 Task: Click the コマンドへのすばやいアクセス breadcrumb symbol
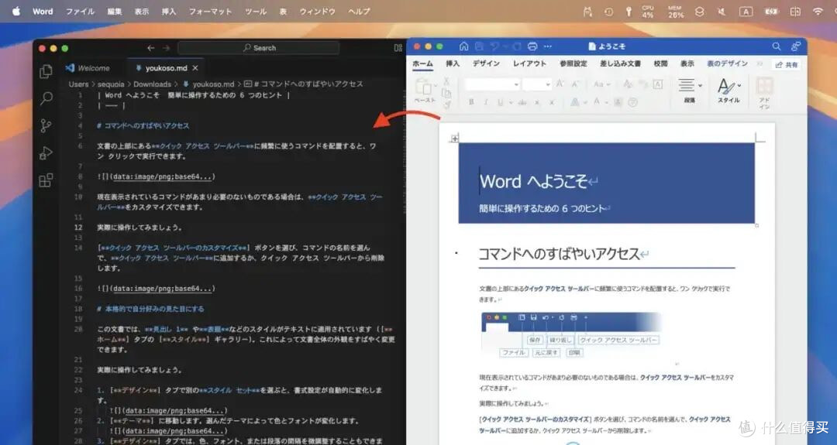pyautogui.click(x=304, y=84)
